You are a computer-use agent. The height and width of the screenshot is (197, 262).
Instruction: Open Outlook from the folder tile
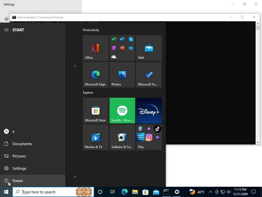pyautogui.click(x=131, y=48)
